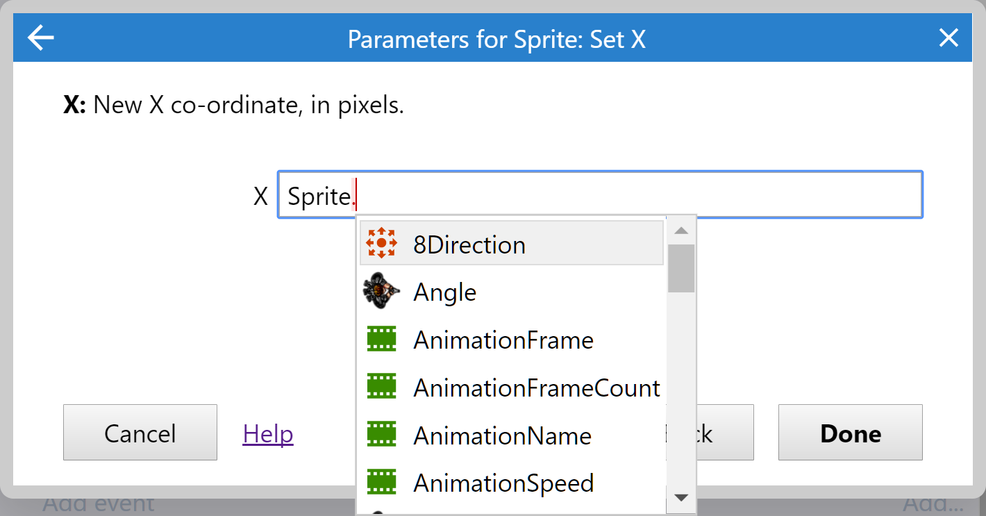This screenshot has width=986, height=516.
Task: Pick AnimationSpeed from the autocomplete popup
Action: (x=503, y=482)
